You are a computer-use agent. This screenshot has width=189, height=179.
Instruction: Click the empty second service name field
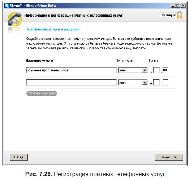click(71, 82)
